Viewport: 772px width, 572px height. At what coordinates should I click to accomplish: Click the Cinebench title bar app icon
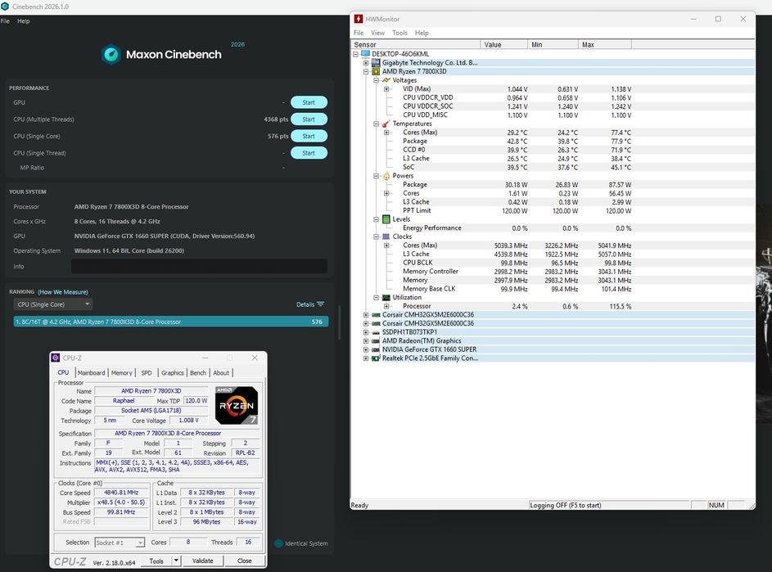[5, 7]
